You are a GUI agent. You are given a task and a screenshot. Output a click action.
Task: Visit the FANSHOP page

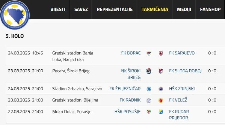pyautogui.click(x=210, y=10)
